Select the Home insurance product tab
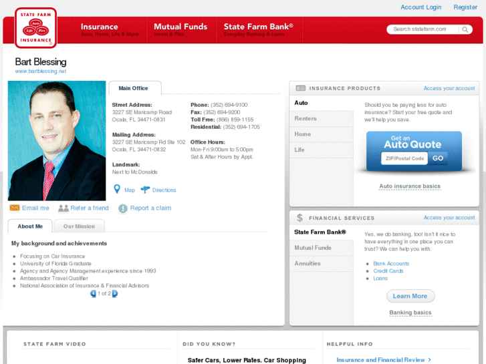486x364 pixels. pyautogui.click(x=322, y=134)
